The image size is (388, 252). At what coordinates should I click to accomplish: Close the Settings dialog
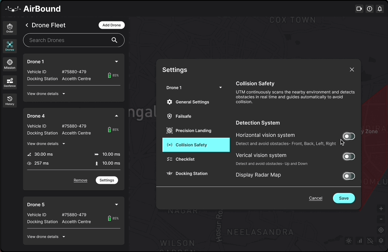point(352,70)
